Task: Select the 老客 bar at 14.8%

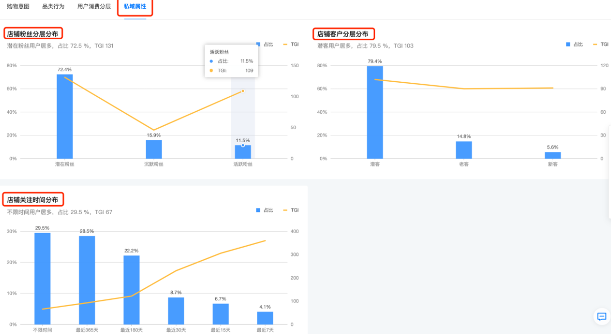Action: (464, 150)
